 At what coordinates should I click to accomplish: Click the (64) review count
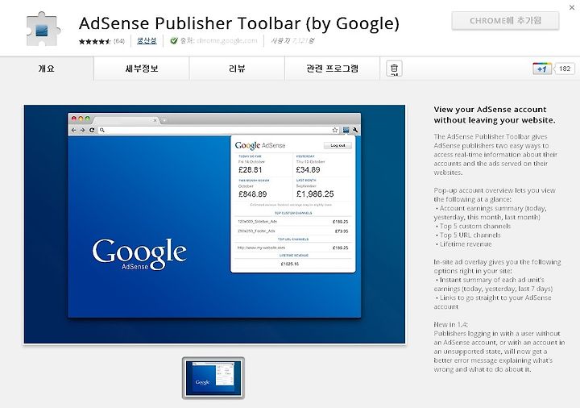[119, 41]
